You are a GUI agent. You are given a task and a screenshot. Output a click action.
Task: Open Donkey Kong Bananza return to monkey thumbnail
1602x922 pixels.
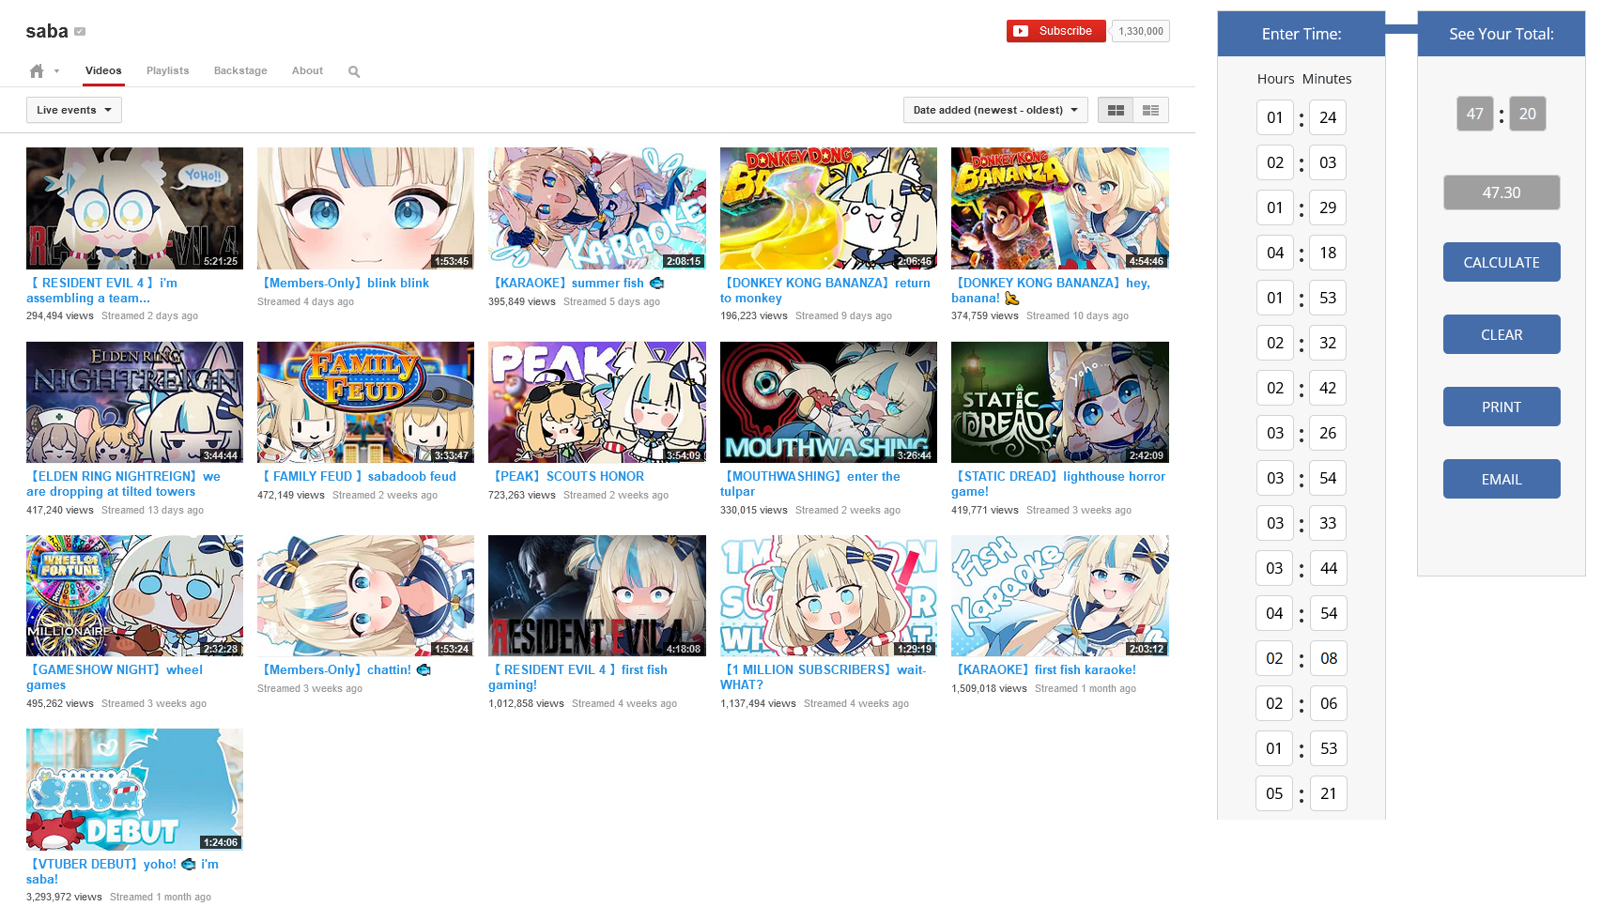click(828, 208)
